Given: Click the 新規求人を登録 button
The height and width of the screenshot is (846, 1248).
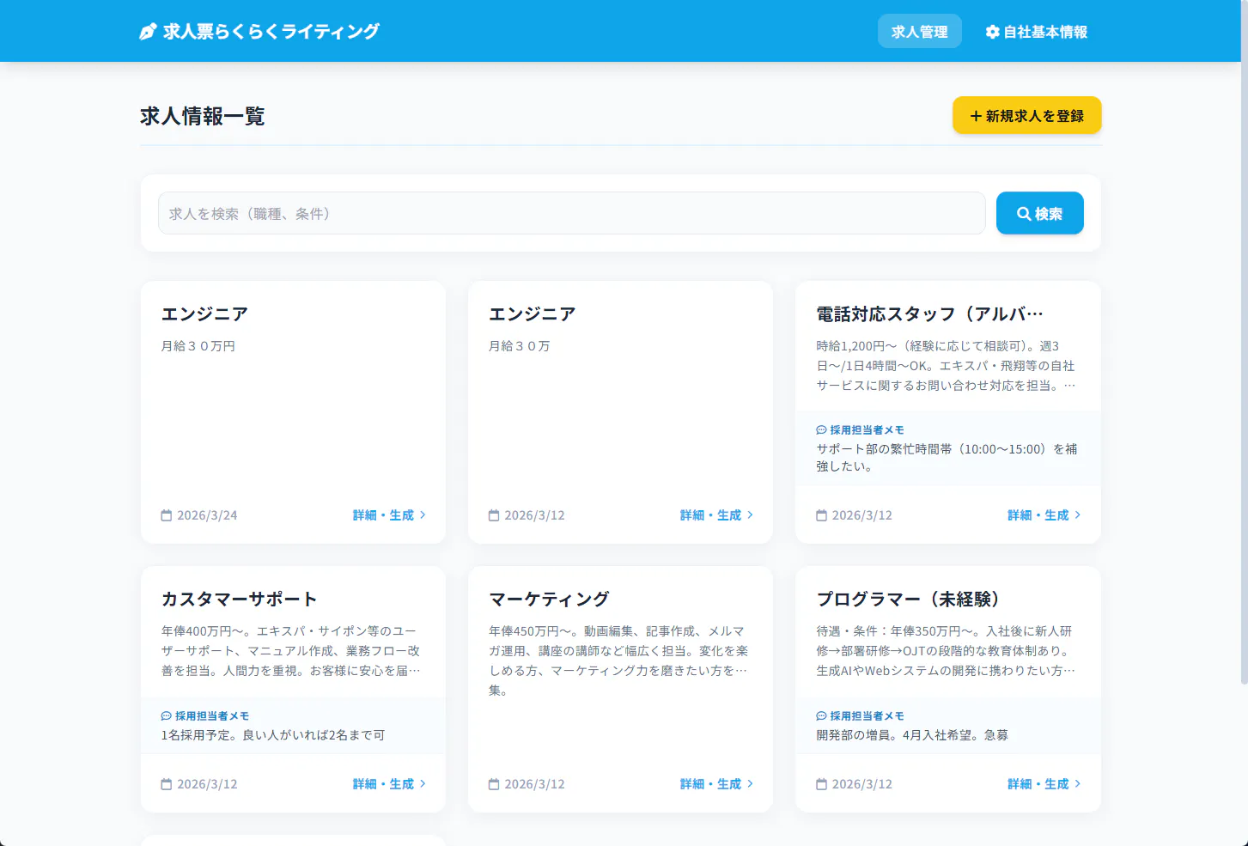Looking at the screenshot, I should pos(1026,115).
